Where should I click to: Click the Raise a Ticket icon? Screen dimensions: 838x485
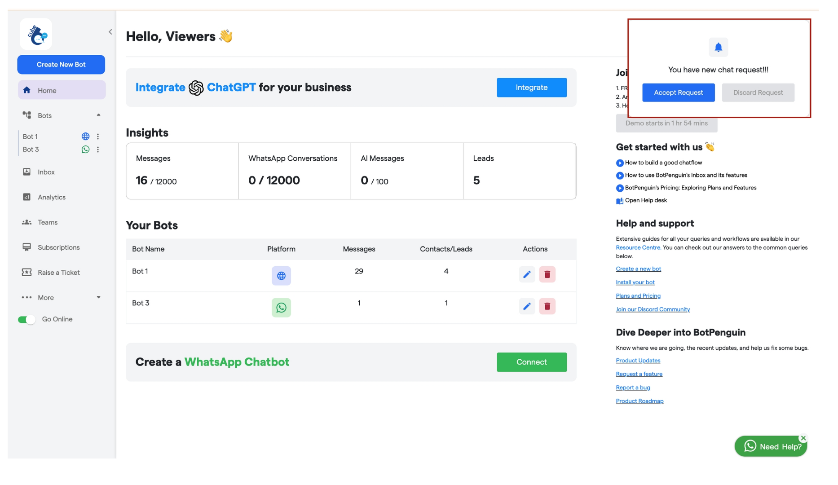(27, 273)
